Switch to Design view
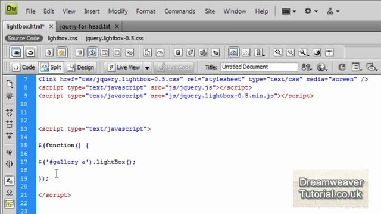This screenshot has width=381, height=214. tap(81, 67)
